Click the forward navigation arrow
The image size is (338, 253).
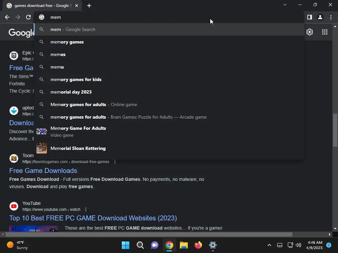tap(18, 17)
